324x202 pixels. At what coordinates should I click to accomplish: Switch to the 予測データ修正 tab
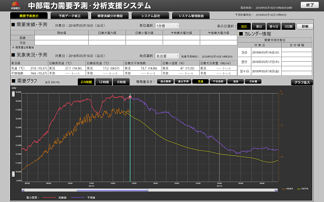(x=70, y=16)
